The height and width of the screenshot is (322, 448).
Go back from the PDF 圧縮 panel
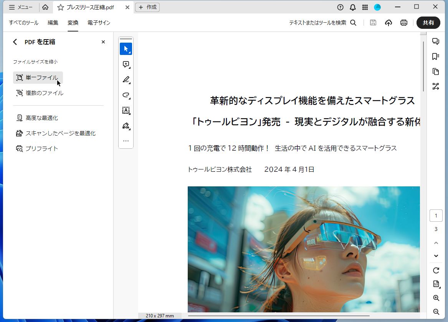15,42
